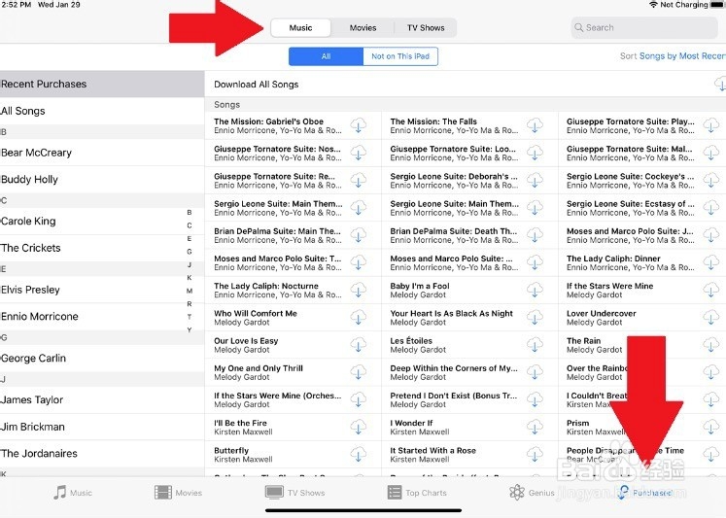Download Brian DePalma Suite: Death Th... cloud icon
The image size is (726, 518).
[535, 235]
